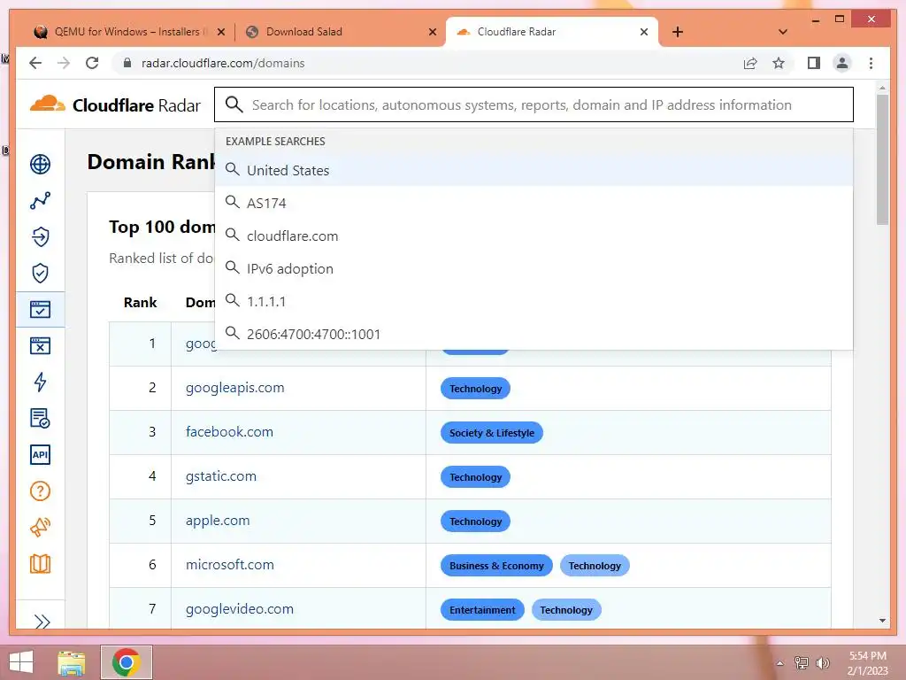Open the shield-with-checkmark sidebar icon
The width and height of the screenshot is (906, 680).
(40, 273)
